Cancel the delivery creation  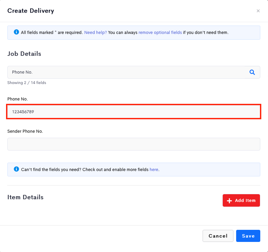(x=218, y=236)
